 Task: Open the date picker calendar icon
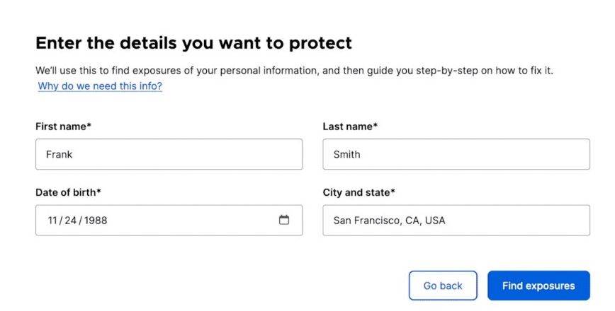284,220
